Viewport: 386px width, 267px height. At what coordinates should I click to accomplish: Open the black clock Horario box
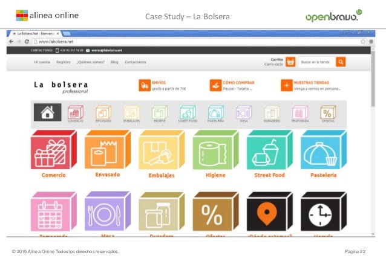coord(324,211)
